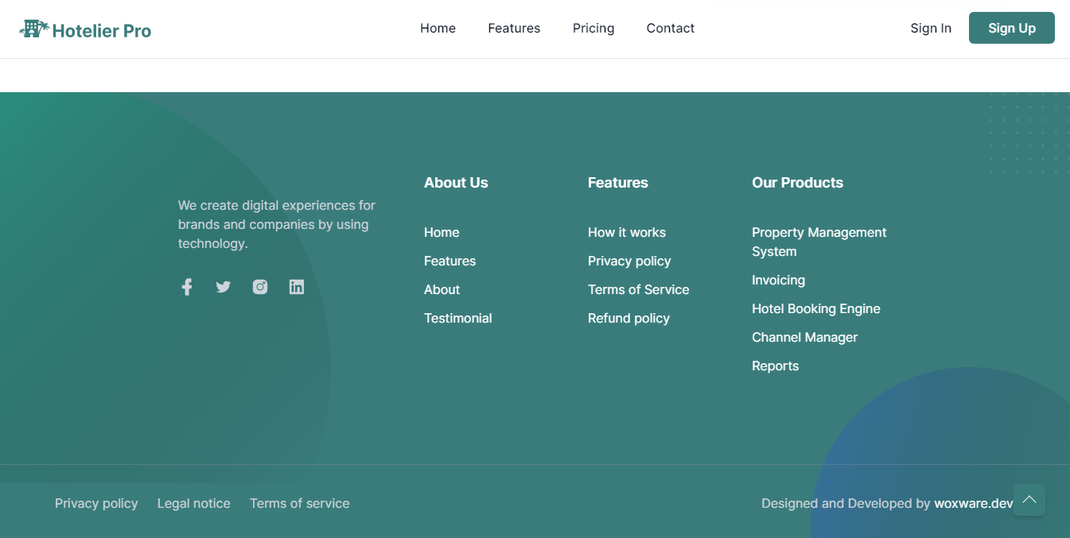The height and width of the screenshot is (538, 1070).
Task: Click the About Us column heading
Action: (x=456, y=183)
